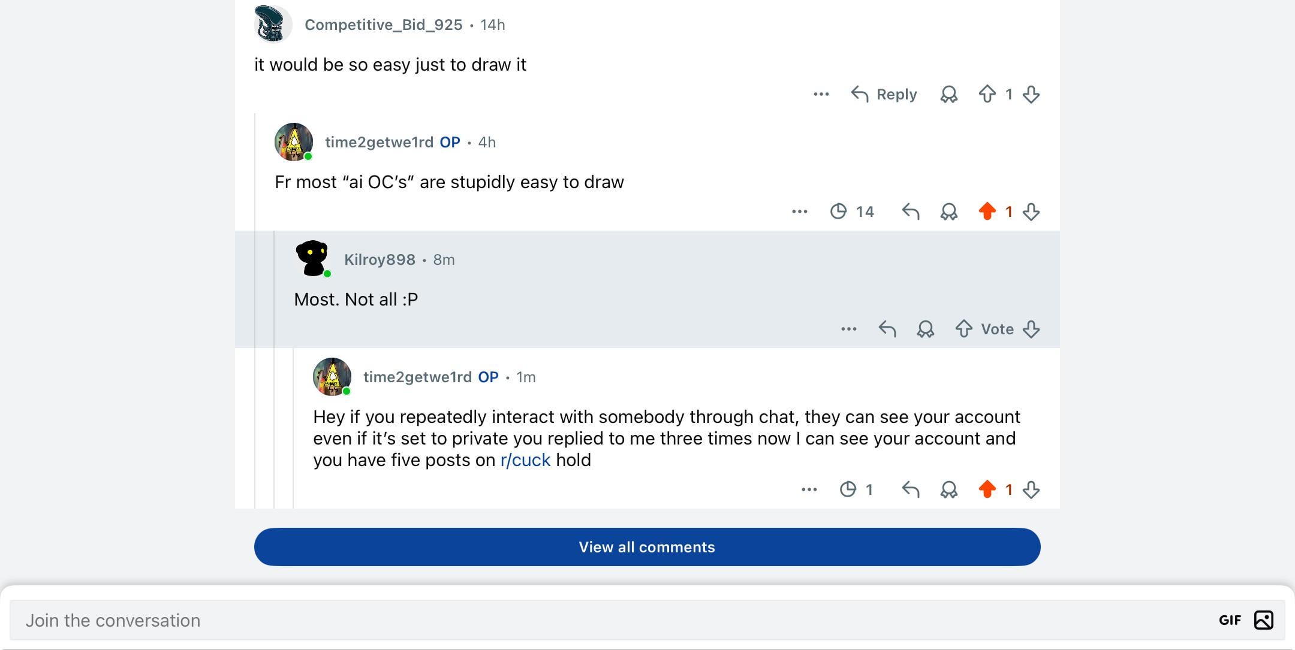Downvote Kilroy898's "Most. Not all" comment
The image size is (1295, 650).
click(x=1031, y=329)
